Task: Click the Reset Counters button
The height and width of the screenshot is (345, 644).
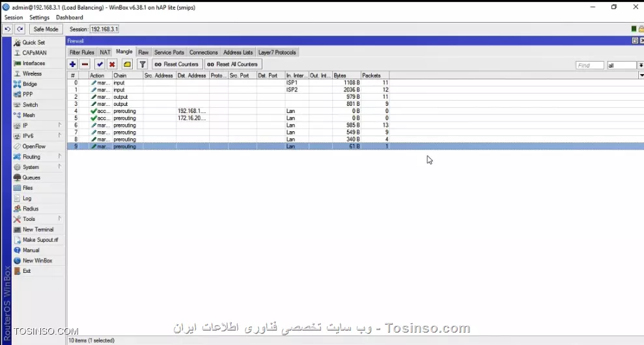Action: (176, 64)
